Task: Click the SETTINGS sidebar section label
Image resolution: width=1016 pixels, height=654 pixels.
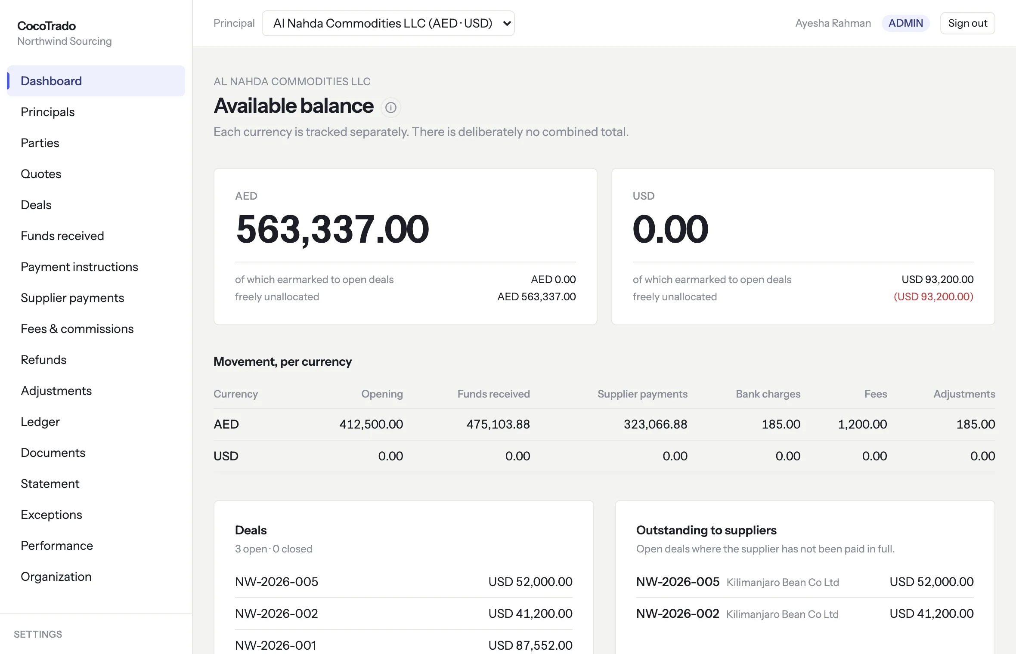Action: (38, 634)
